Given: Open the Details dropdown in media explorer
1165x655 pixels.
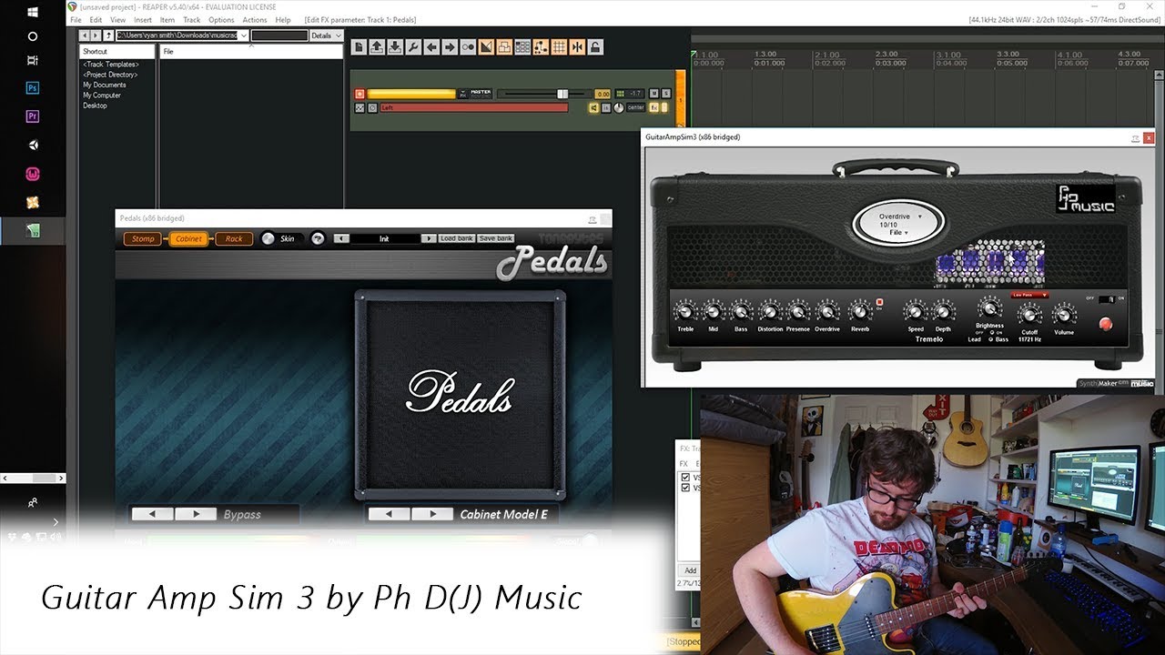Looking at the screenshot, I should 326,35.
